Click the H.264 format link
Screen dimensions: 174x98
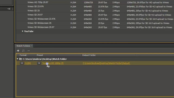28,63
